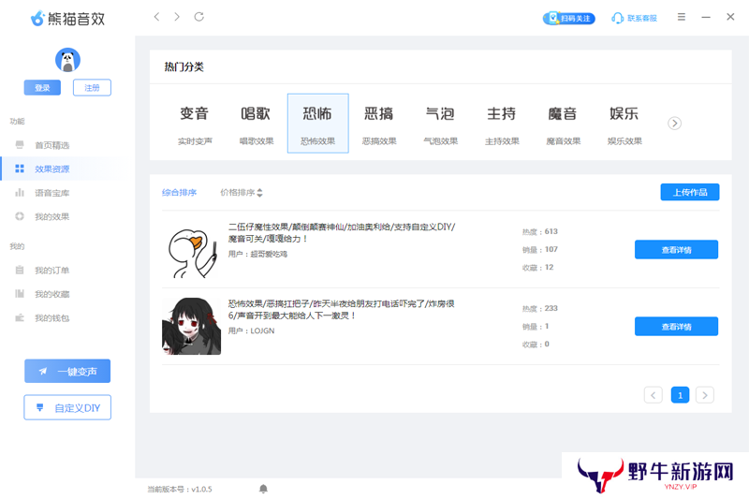749x499 pixels.
Task: Click the 上传作品 upload button
Action: (x=690, y=193)
